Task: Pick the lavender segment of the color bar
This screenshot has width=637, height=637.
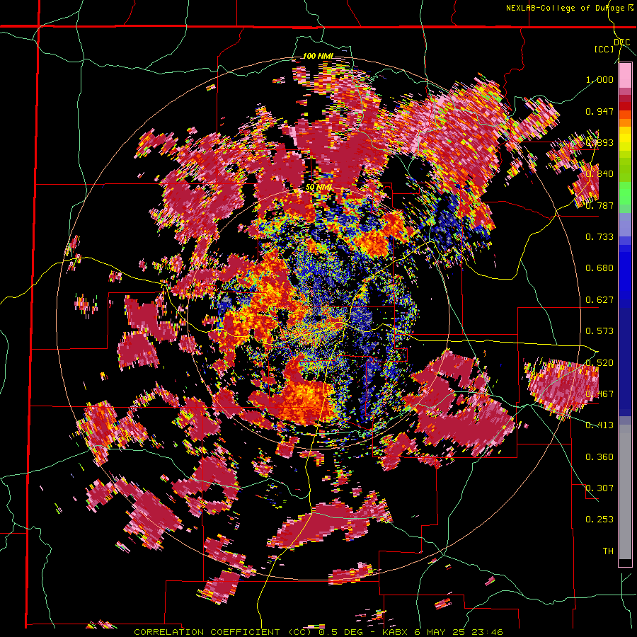Action: [x=625, y=224]
